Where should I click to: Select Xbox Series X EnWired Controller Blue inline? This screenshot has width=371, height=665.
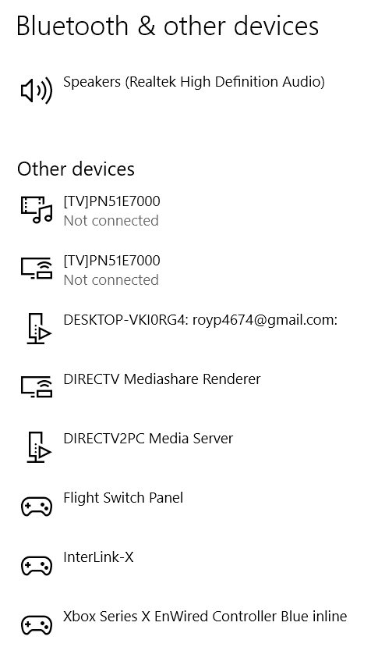[x=205, y=617]
